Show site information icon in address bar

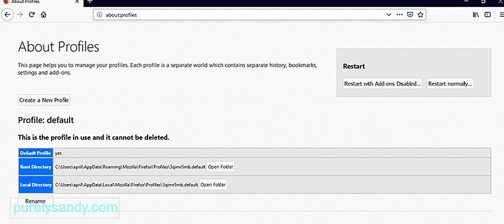pos(100,15)
